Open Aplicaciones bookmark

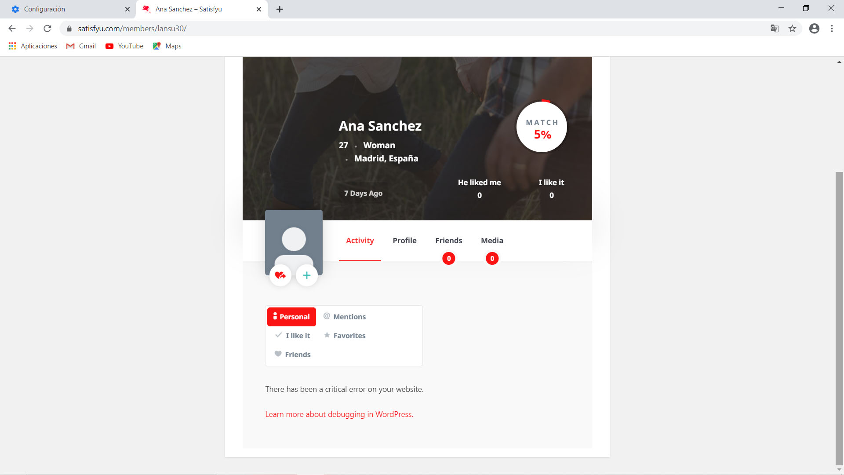pos(33,46)
